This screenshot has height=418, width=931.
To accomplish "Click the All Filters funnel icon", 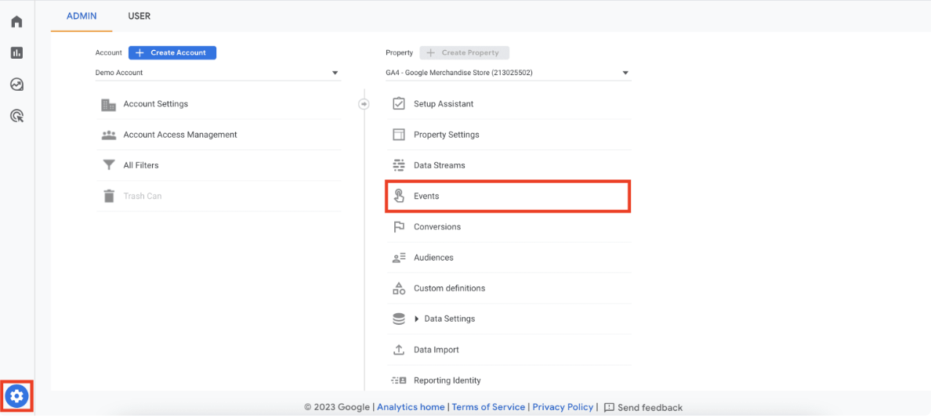I will click(x=109, y=165).
